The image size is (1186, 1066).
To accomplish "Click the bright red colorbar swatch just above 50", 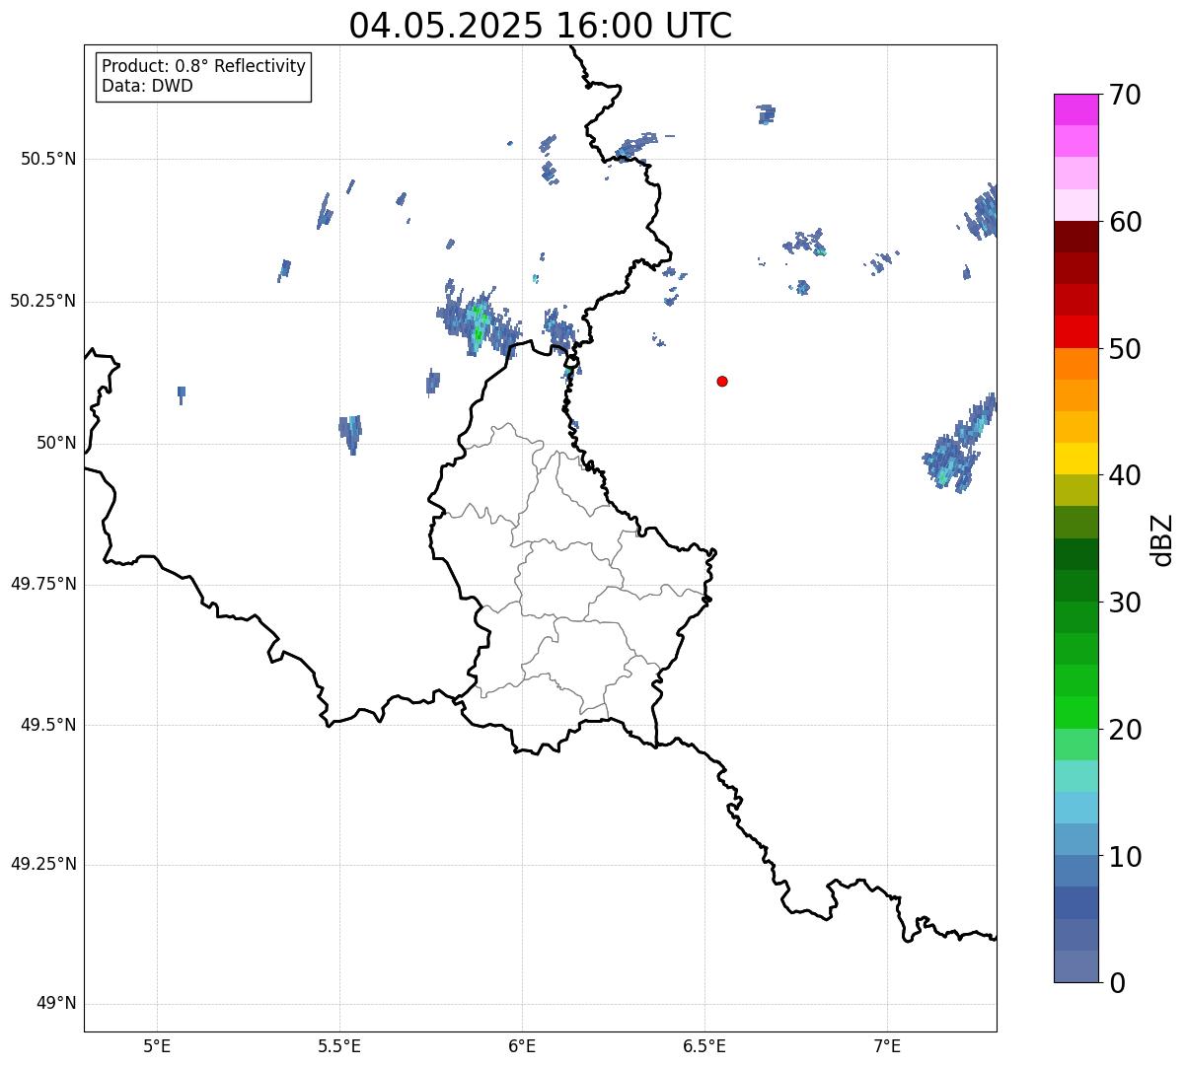I will pyautogui.click(x=1076, y=332).
